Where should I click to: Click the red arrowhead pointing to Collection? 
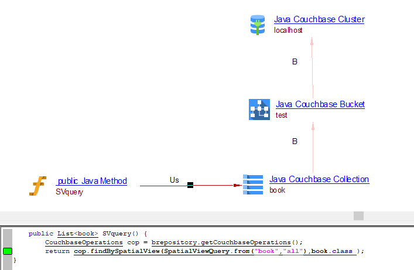point(237,185)
